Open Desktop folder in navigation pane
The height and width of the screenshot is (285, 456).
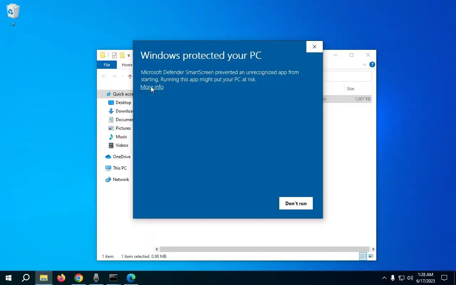123,103
